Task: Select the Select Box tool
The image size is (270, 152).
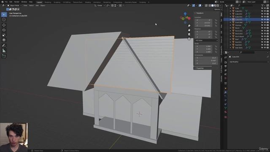Action: (x=4, y=14)
